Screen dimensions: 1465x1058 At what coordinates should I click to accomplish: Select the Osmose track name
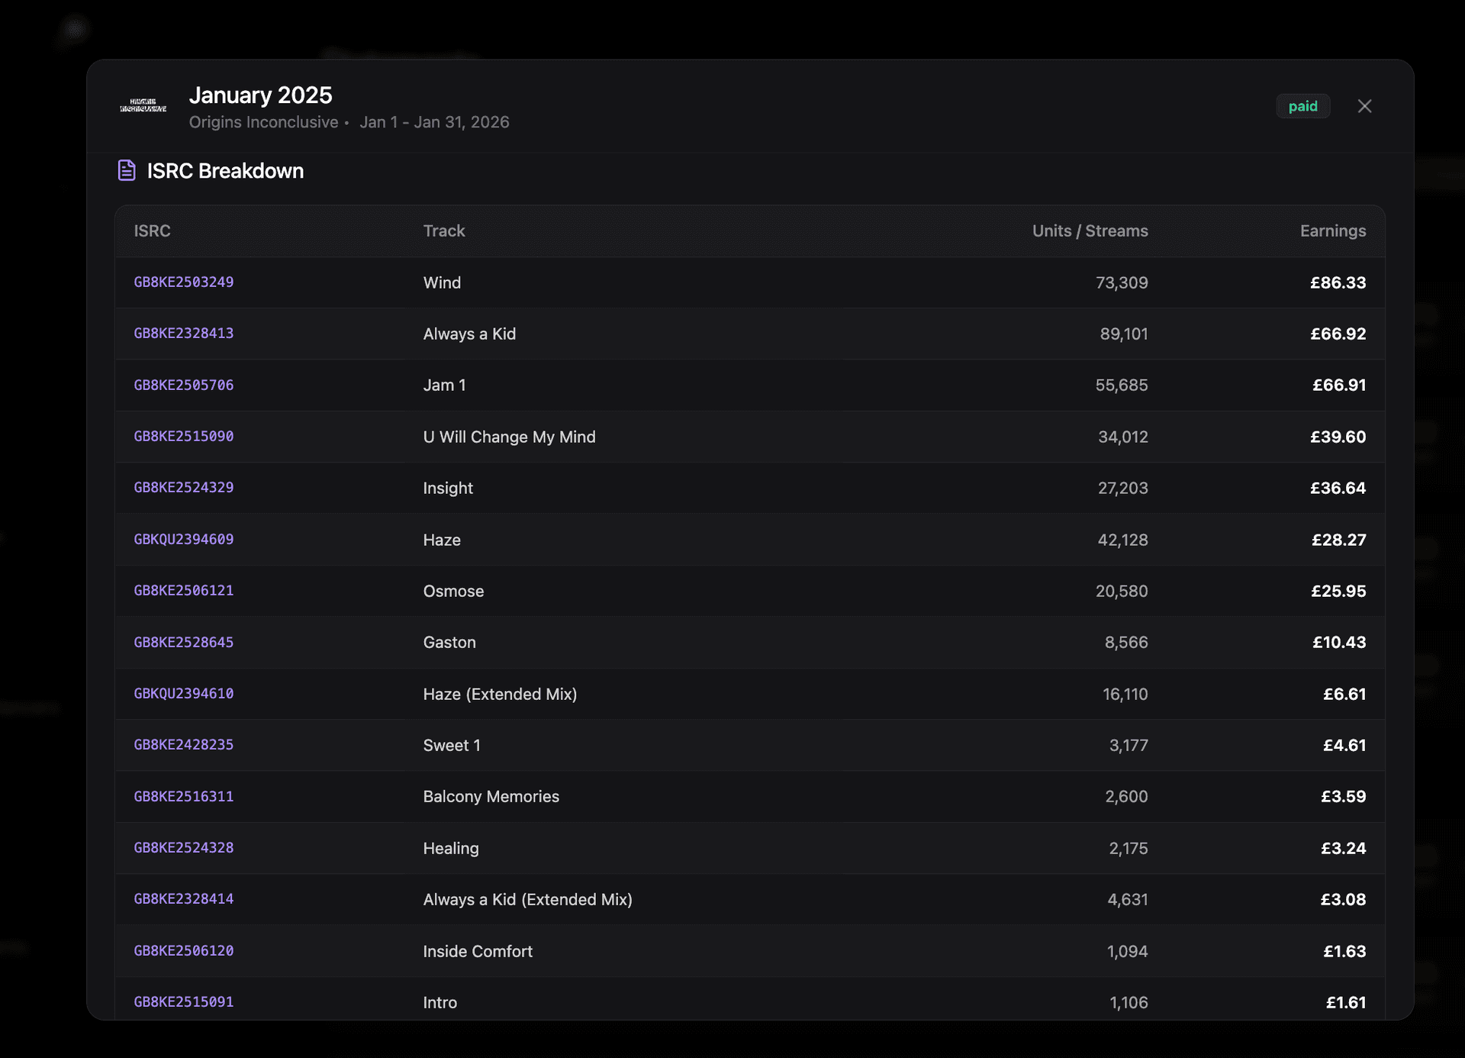(453, 591)
